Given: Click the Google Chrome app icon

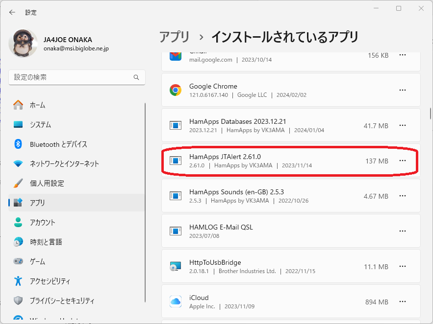Looking at the screenshot, I should click(176, 90).
